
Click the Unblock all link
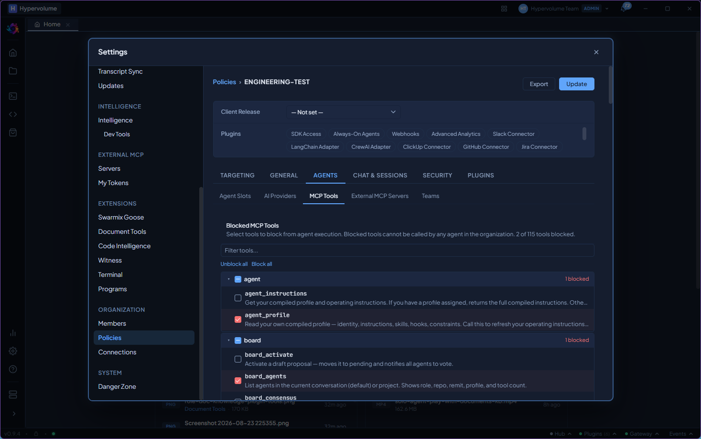[234, 264]
